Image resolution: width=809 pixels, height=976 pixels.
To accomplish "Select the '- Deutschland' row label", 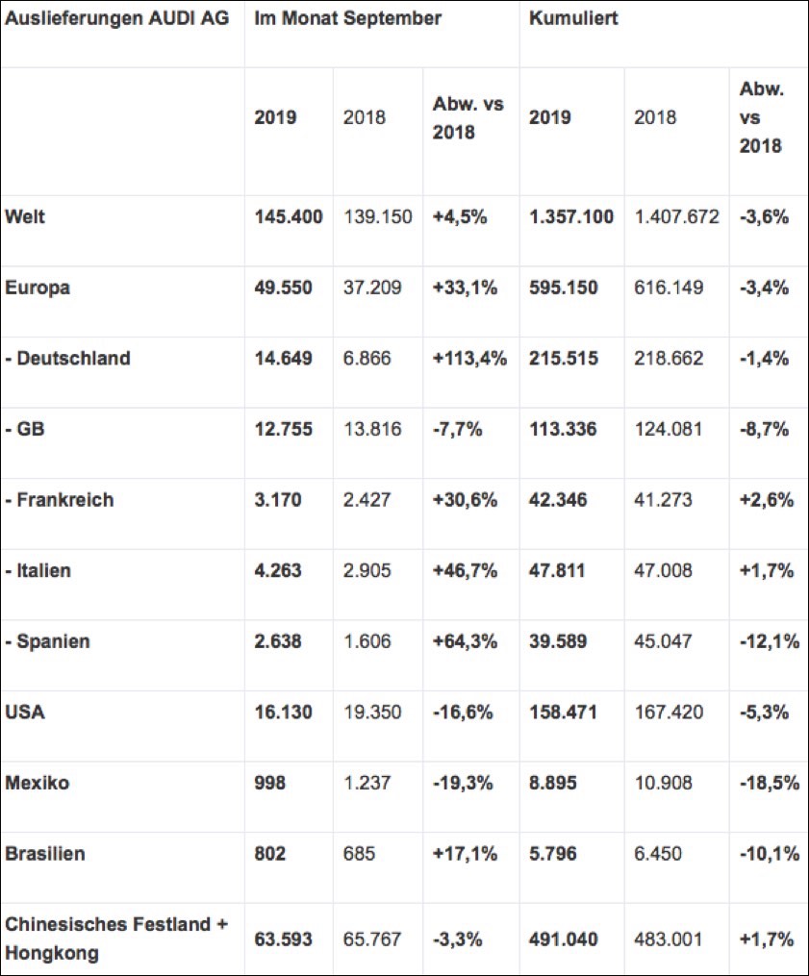I will [x=67, y=359].
